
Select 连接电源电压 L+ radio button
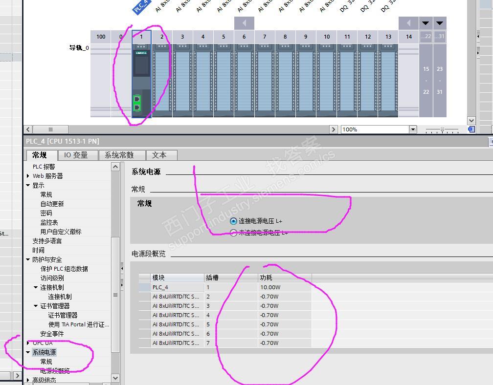click(233, 221)
